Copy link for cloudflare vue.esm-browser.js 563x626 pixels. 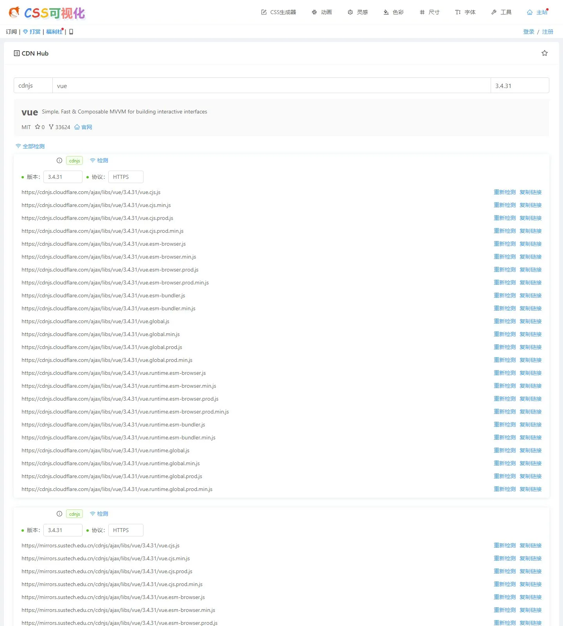tap(531, 244)
